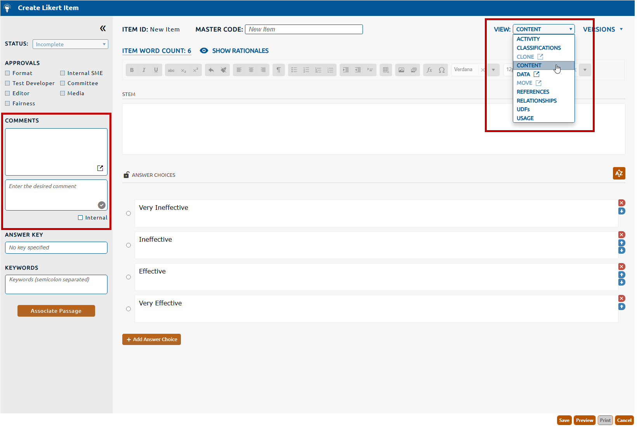Pop out the comments box
Viewport: 637px width, 427px height.
point(100,168)
